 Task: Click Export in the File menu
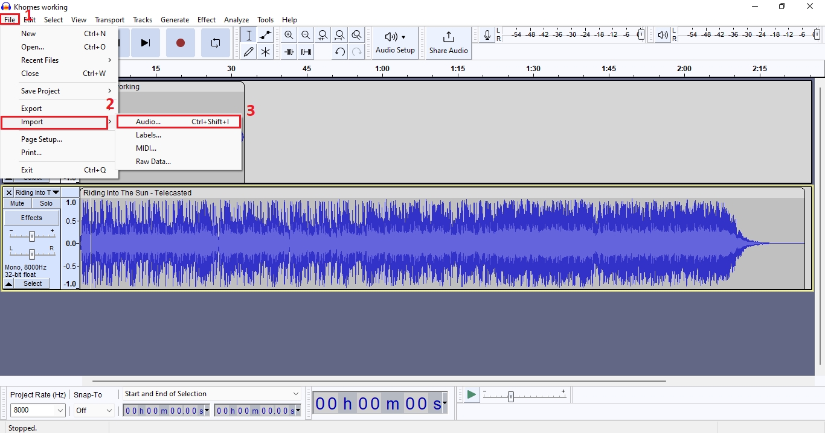coord(31,109)
